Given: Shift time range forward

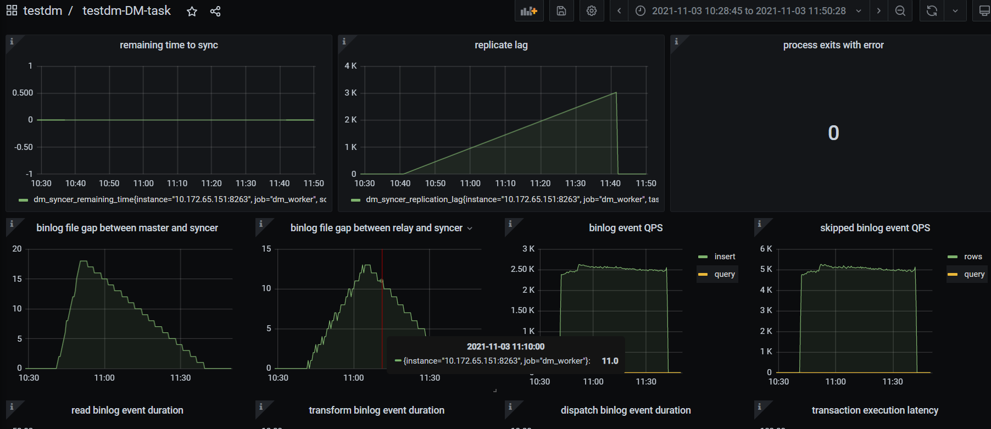Looking at the screenshot, I should tap(878, 11).
